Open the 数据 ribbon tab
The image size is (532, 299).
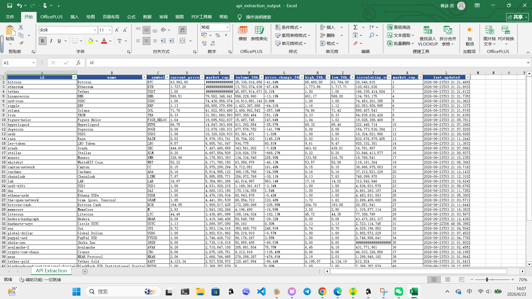tap(147, 17)
